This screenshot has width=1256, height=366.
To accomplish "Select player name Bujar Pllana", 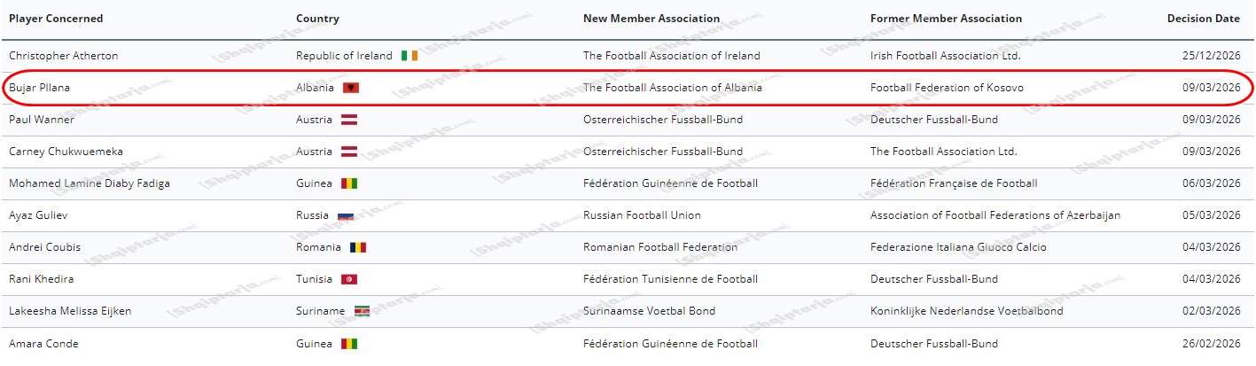I will pyautogui.click(x=39, y=88).
